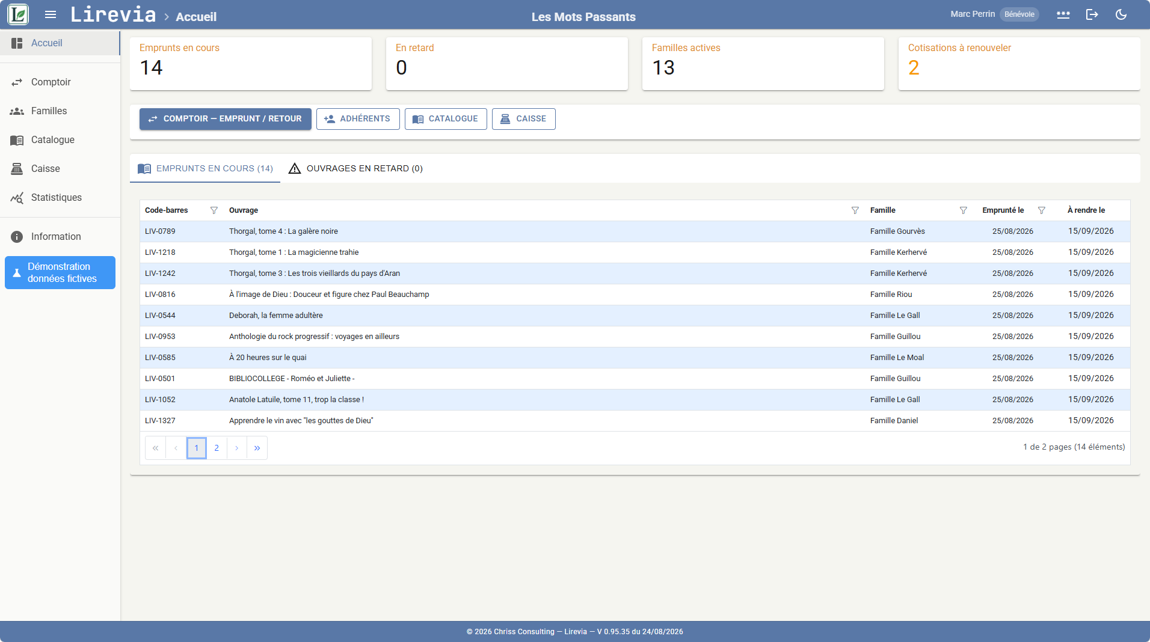Click the Caisse toolbar button
1150x642 pixels.
(x=524, y=119)
